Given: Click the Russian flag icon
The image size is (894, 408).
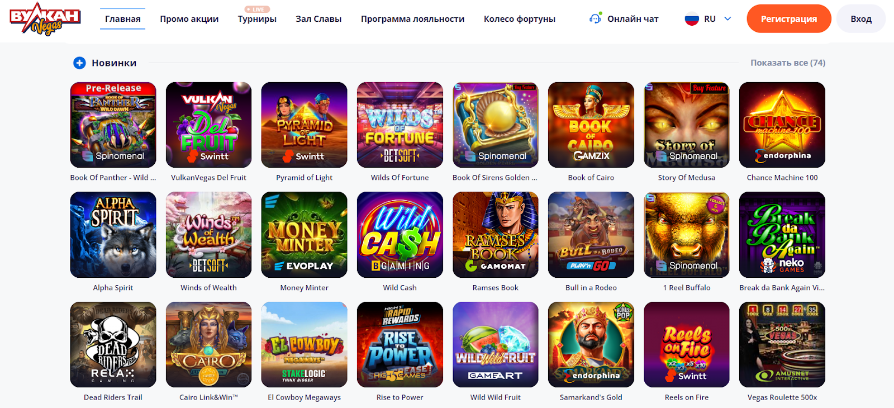Looking at the screenshot, I should point(692,19).
